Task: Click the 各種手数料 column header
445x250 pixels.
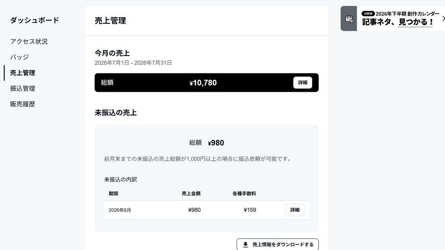Action: pos(244,193)
